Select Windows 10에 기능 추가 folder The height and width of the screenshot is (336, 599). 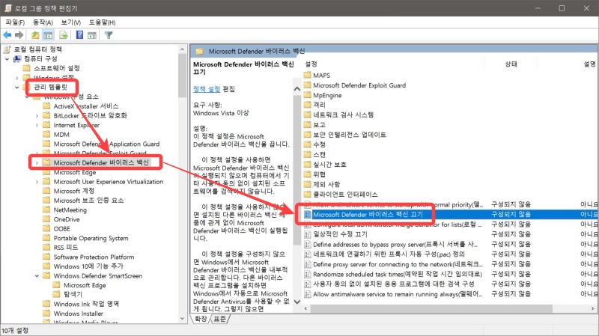tap(88, 266)
